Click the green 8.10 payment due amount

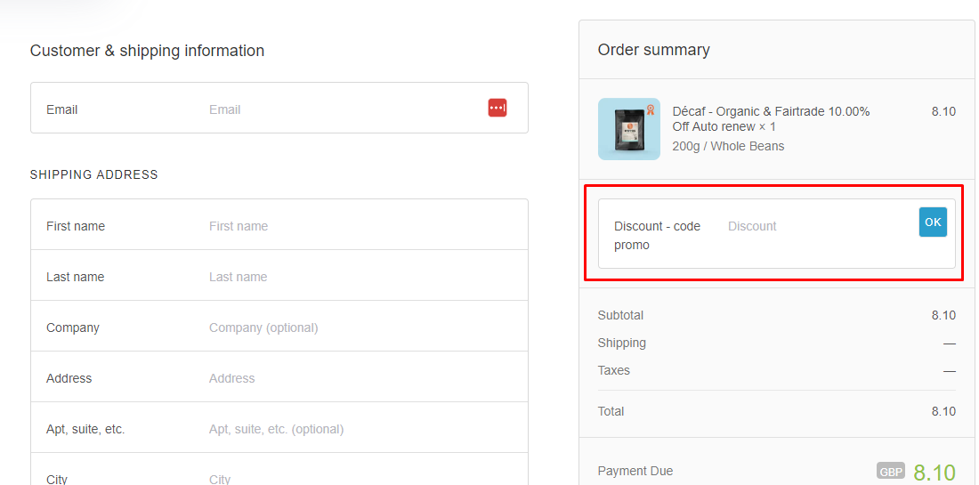tap(934, 473)
